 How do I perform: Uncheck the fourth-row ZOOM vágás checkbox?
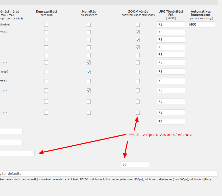(138, 47)
